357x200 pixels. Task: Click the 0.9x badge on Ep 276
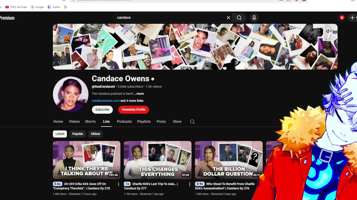point(200,184)
